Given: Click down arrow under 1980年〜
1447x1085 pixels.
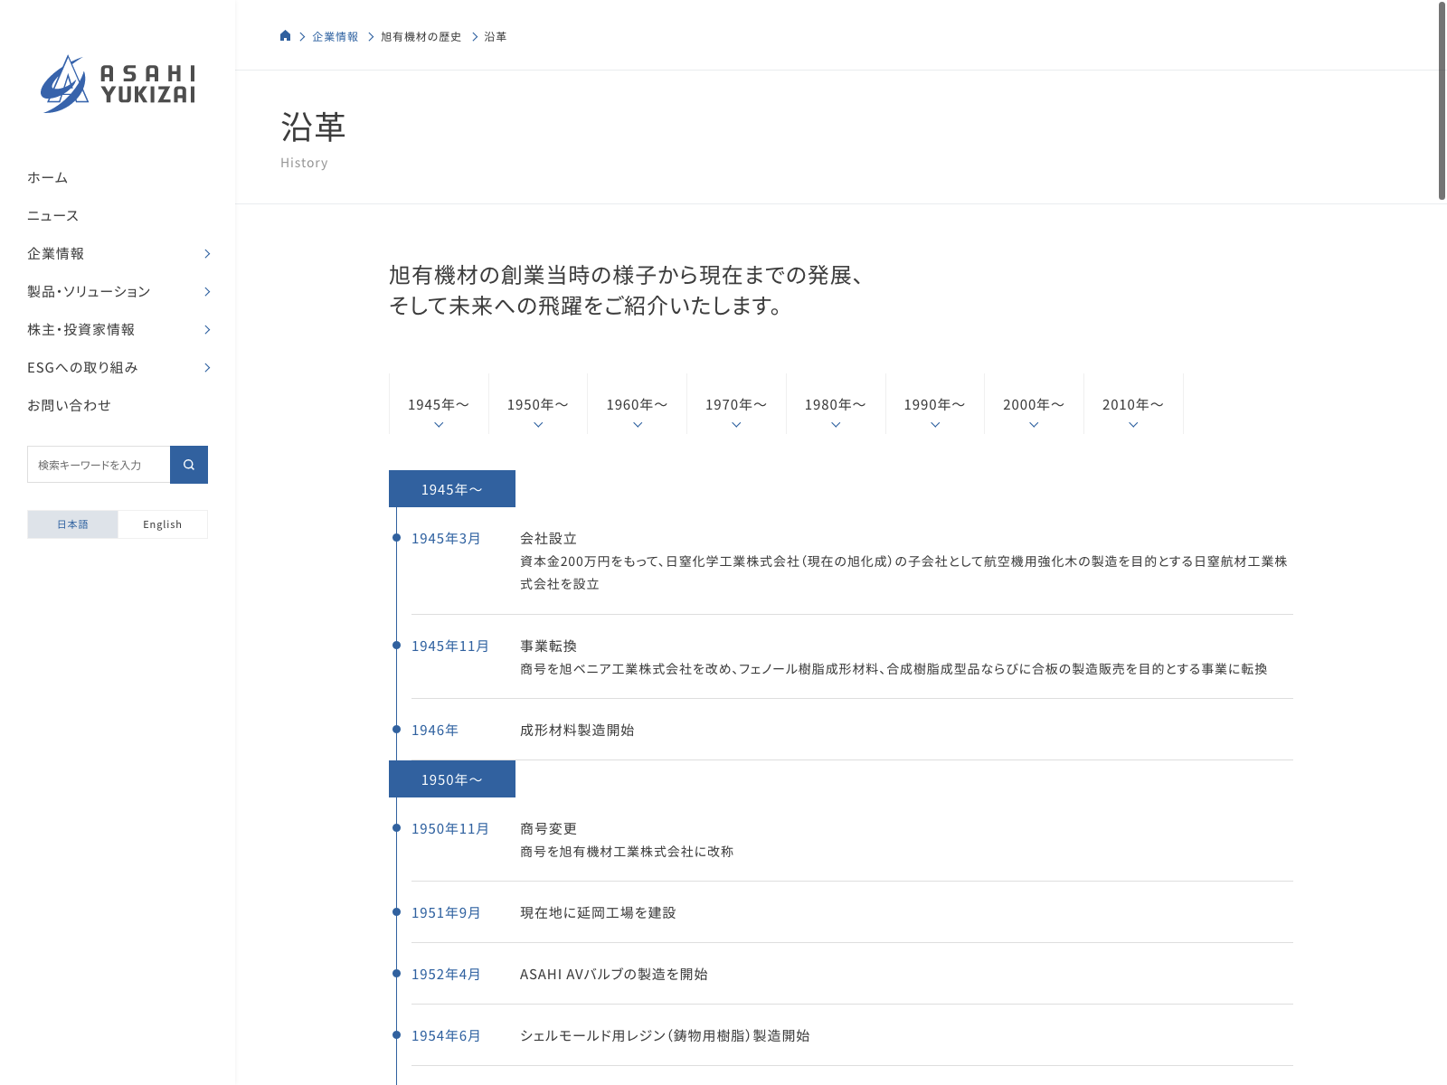Looking at the screenshot, I should [x=836, y=425].
